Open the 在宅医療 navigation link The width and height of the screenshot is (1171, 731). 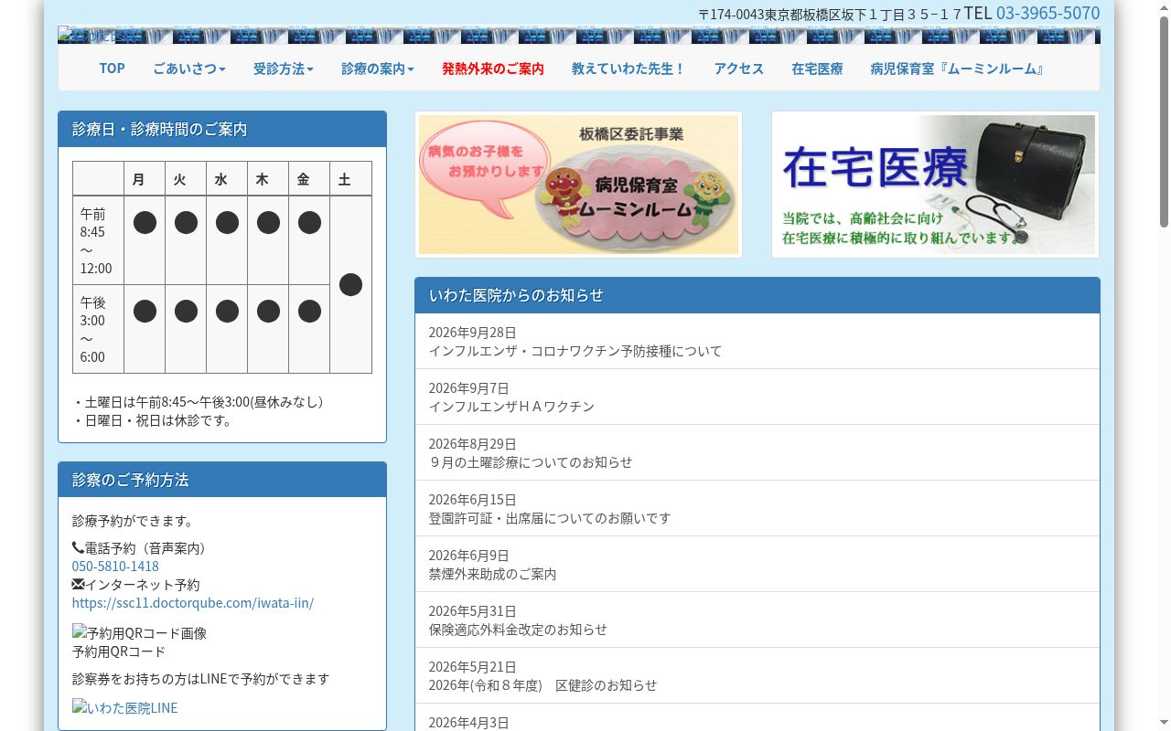(817, 69)
